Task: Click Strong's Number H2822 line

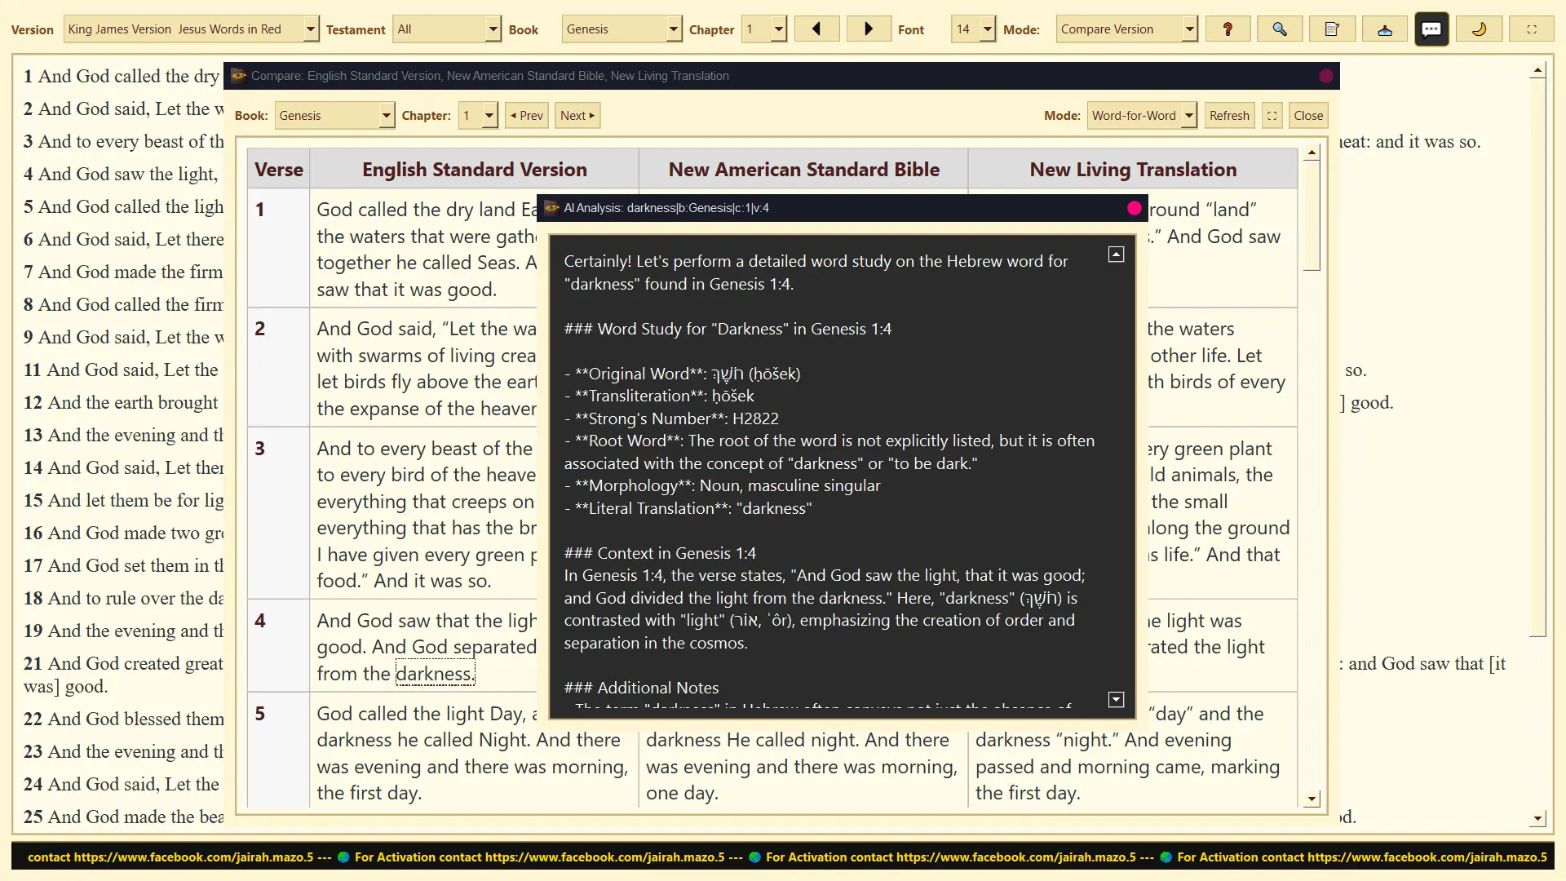Action: (x=671, y=418)
